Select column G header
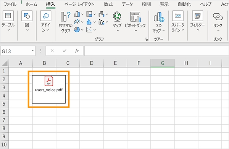229x149 pixels. pos(163,63)
